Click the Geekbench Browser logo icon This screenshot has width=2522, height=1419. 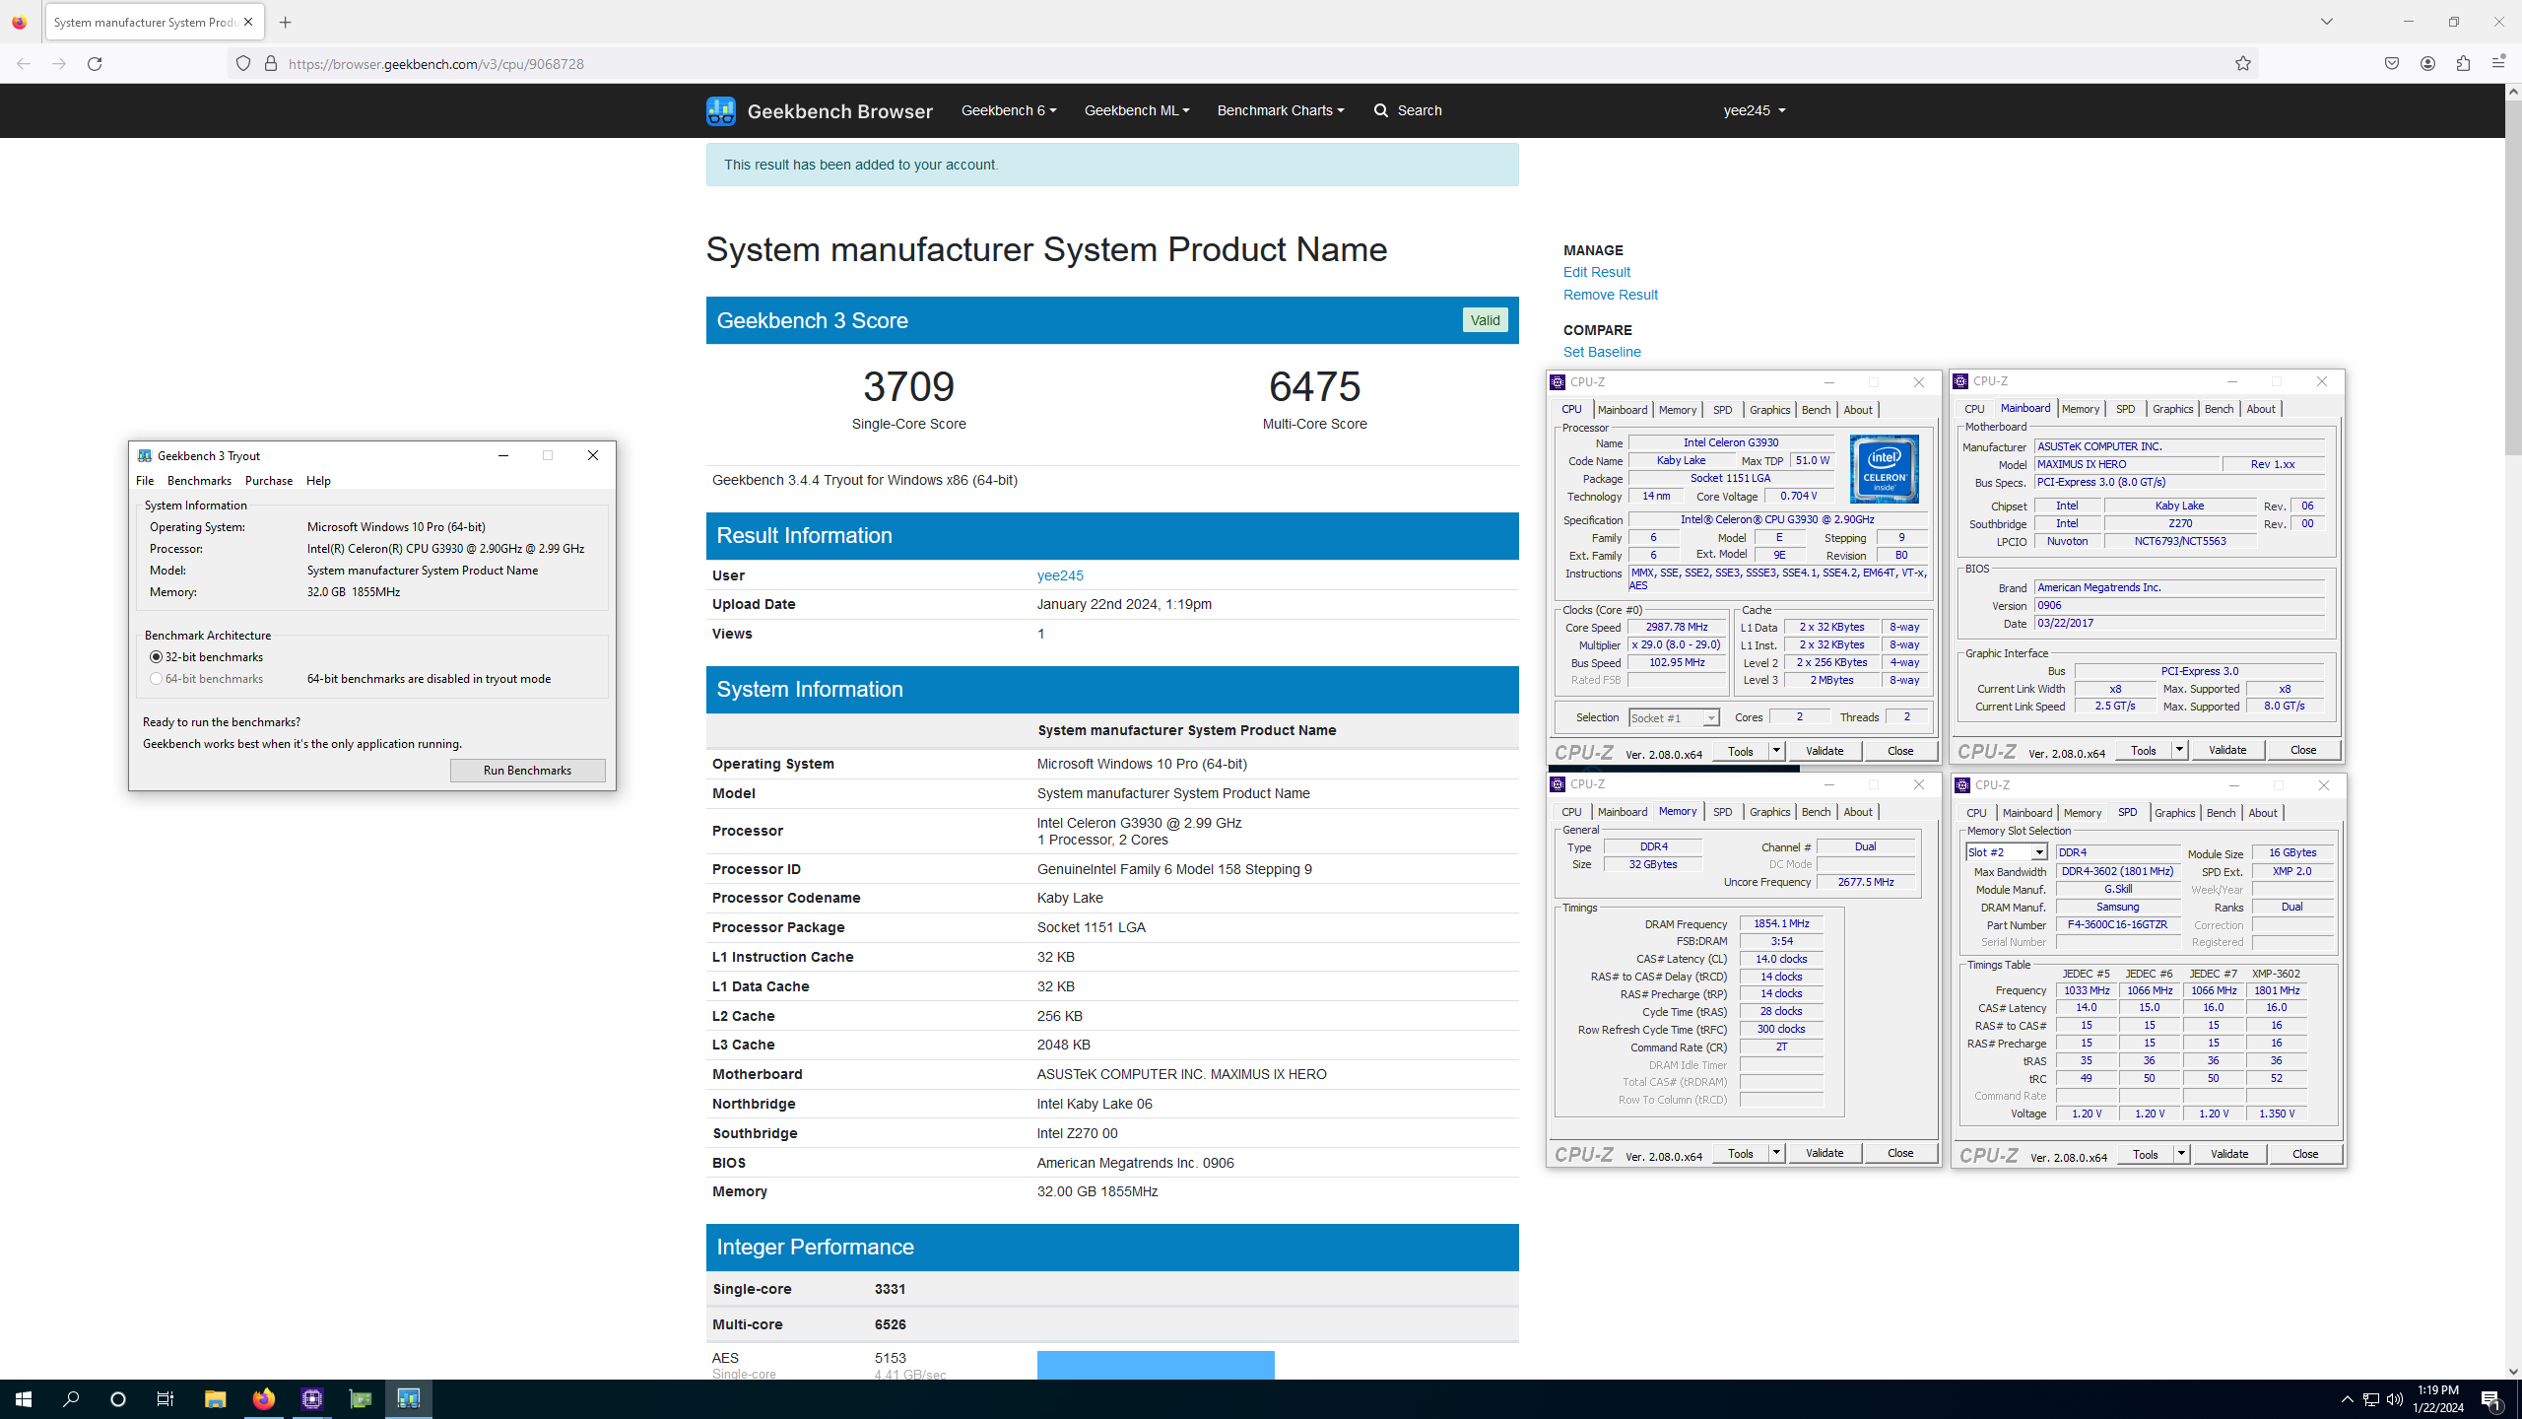click(721, 110)
